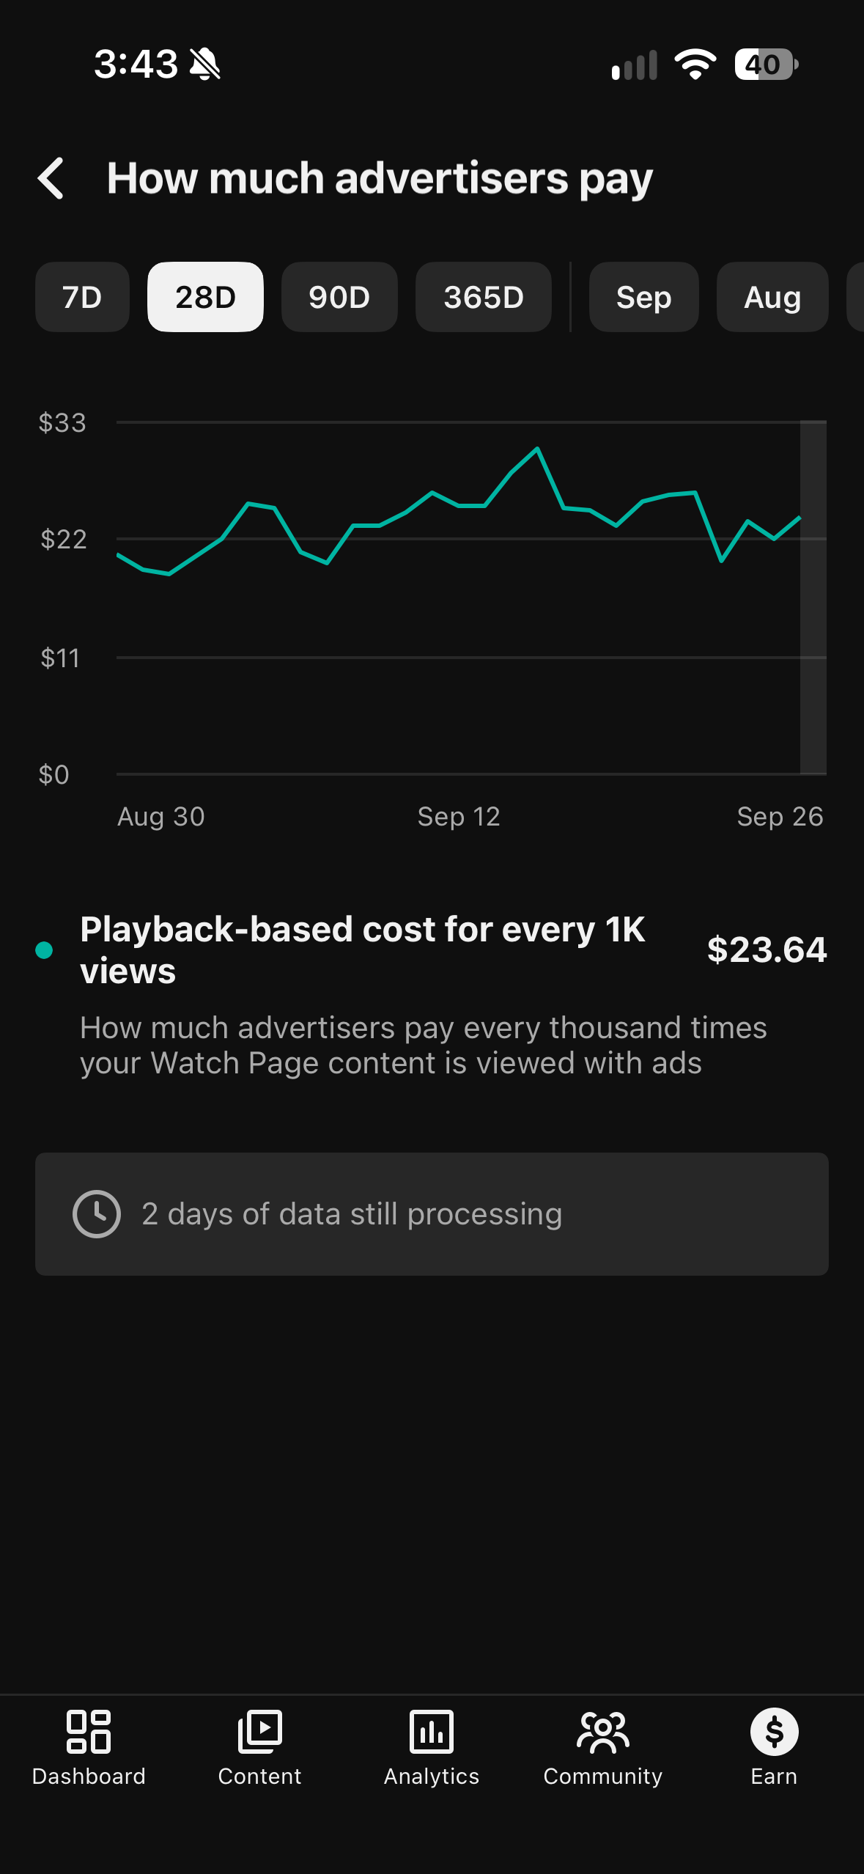Select the 90D time range
Screen dimensions: 864x1874
[x=339, y=297]
